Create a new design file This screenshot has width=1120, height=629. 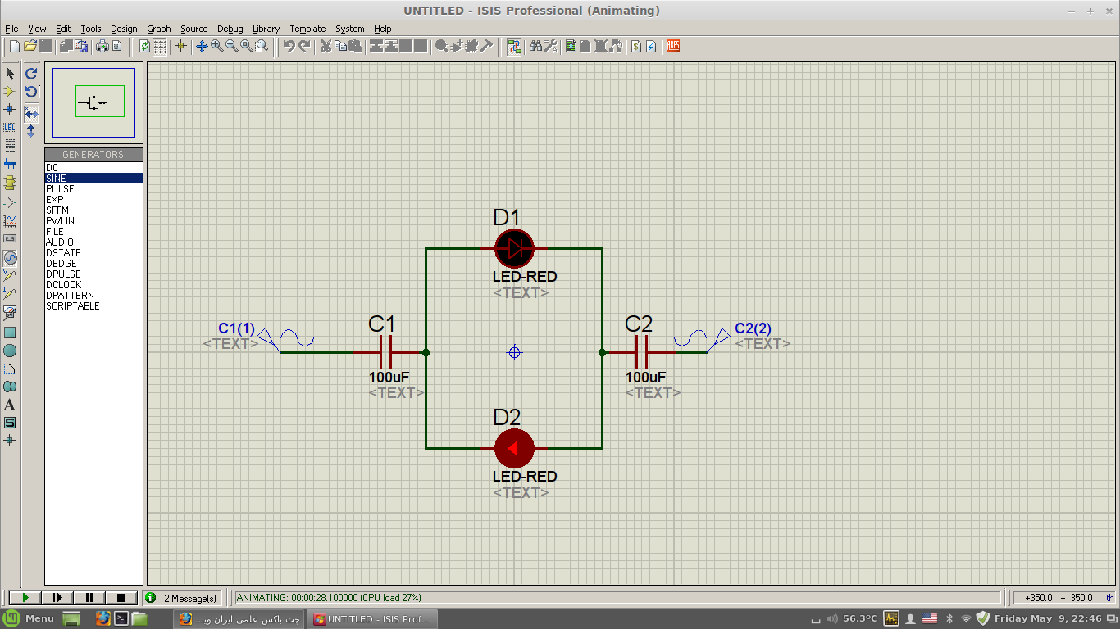tap(15, 46)
